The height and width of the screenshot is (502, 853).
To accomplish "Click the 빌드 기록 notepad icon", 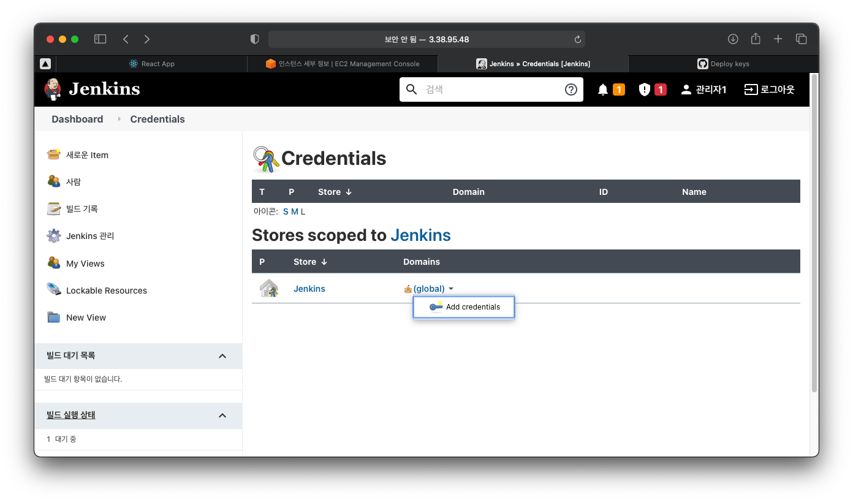I will point(54,208).
